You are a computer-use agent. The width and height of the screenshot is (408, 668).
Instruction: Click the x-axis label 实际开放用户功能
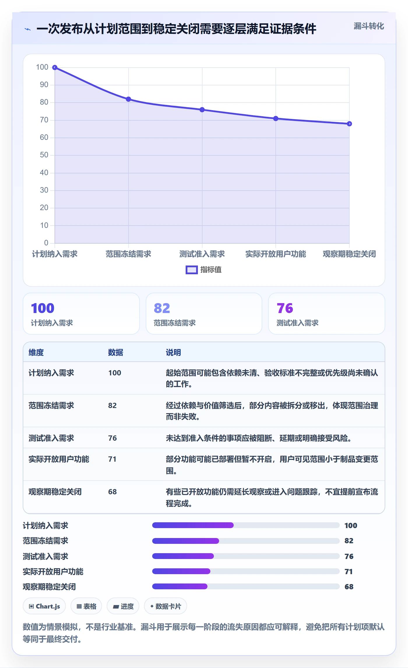point(276,254)
